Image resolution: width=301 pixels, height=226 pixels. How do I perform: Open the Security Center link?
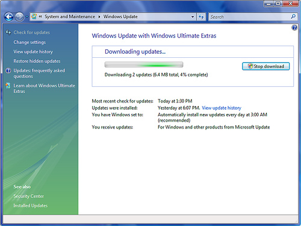click(28, 196)
